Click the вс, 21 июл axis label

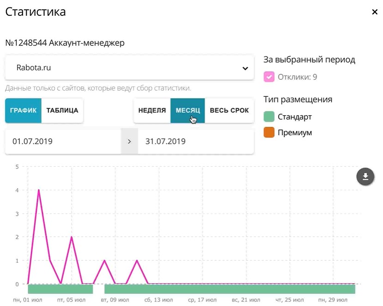246,300
